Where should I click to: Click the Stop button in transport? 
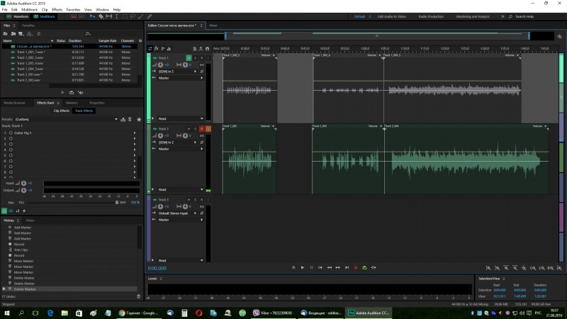pyautogui.click(x=293, y=268)
